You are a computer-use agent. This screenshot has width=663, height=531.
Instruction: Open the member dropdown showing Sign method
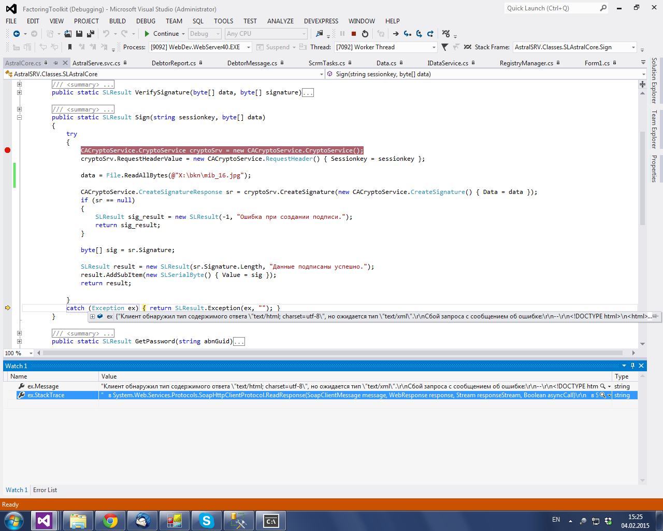point(486,74)
